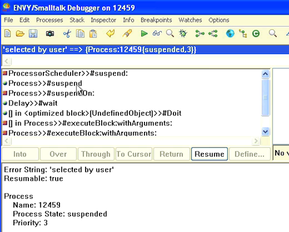The height and width of the screenshot is (232, 289).
Task: Click the 'Error String' line in description pane
Action: [59, 170]
